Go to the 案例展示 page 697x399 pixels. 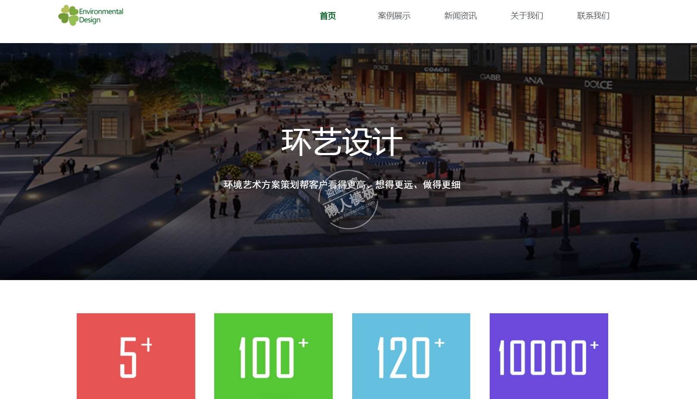click(394, 16)
